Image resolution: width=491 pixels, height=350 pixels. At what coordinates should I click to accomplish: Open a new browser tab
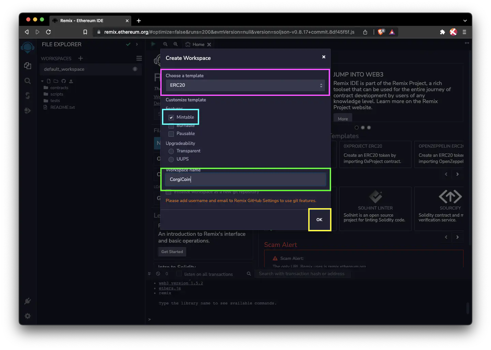tap(139, 21)
